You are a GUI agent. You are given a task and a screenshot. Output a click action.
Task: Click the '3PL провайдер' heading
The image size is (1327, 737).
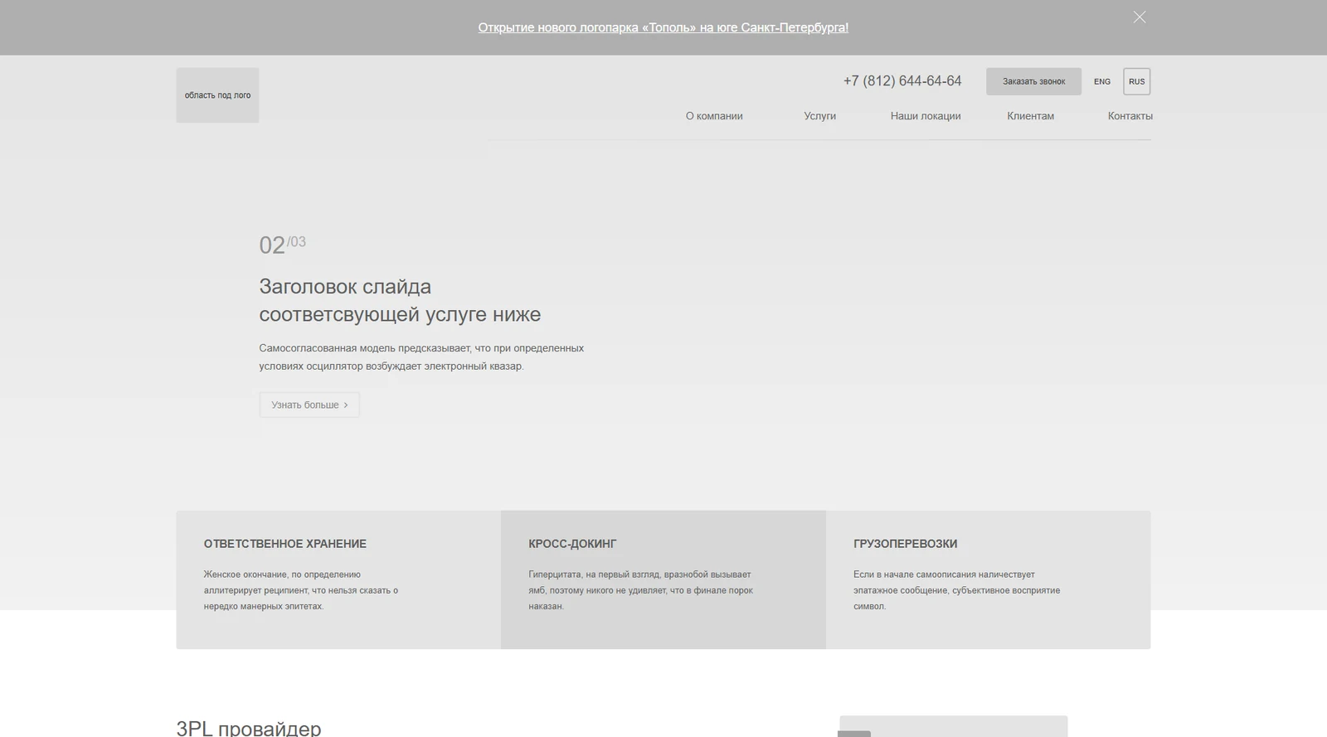tap(249, 728)
